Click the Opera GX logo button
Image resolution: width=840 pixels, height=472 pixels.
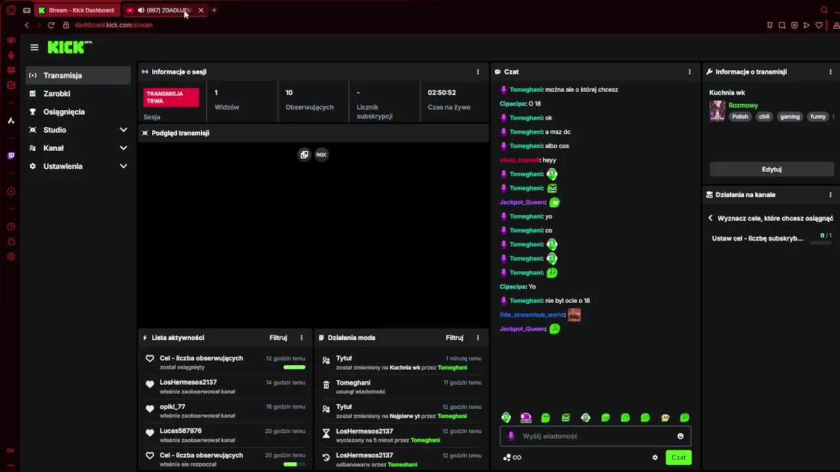pos(11,10)
